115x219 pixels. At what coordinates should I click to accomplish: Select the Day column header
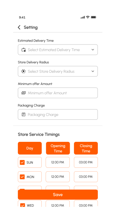(x=30, y=148)
